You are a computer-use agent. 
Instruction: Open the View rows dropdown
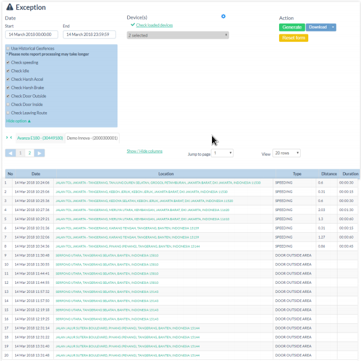coord(286,153)
